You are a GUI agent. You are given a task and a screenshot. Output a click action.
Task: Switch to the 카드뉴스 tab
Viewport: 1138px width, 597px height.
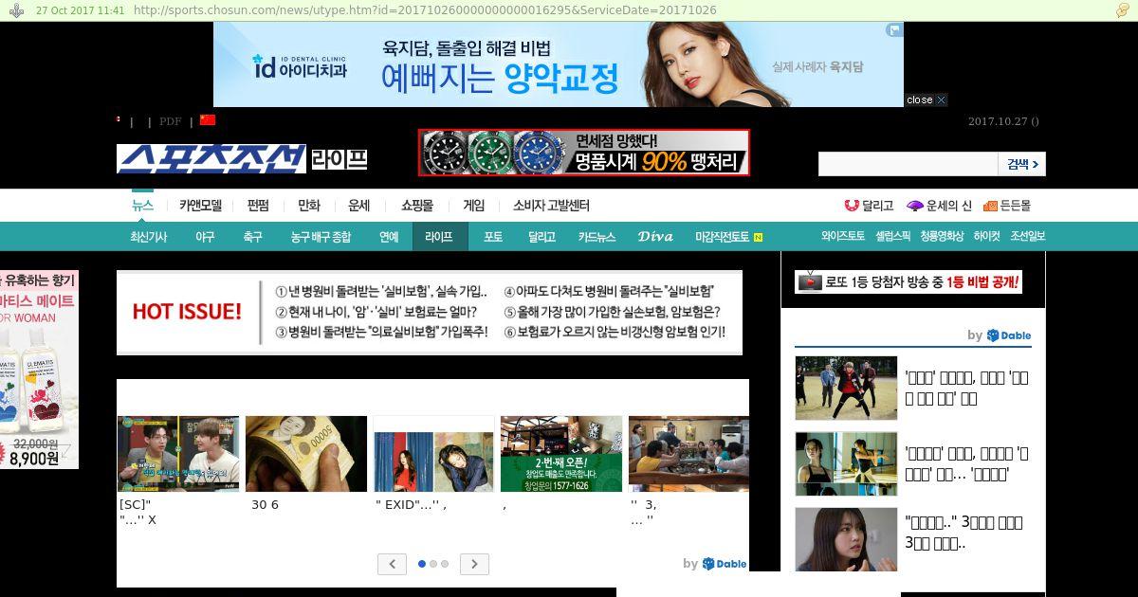click(597, 237)
